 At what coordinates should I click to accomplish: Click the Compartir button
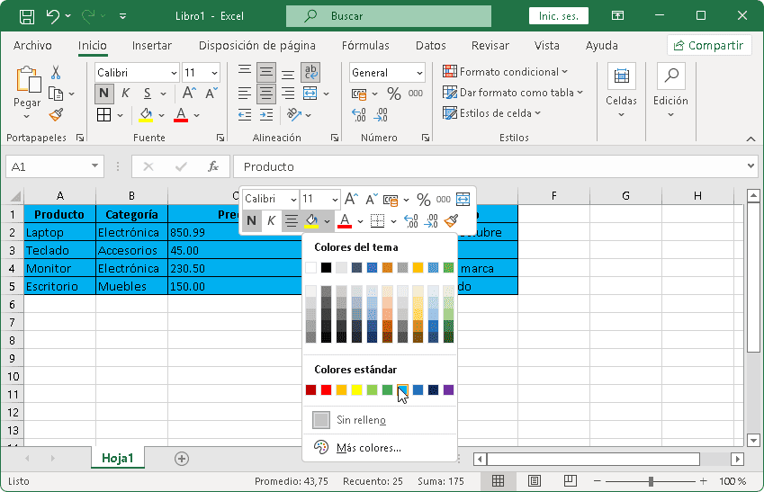pyautogui.click(x=710, y=46)
